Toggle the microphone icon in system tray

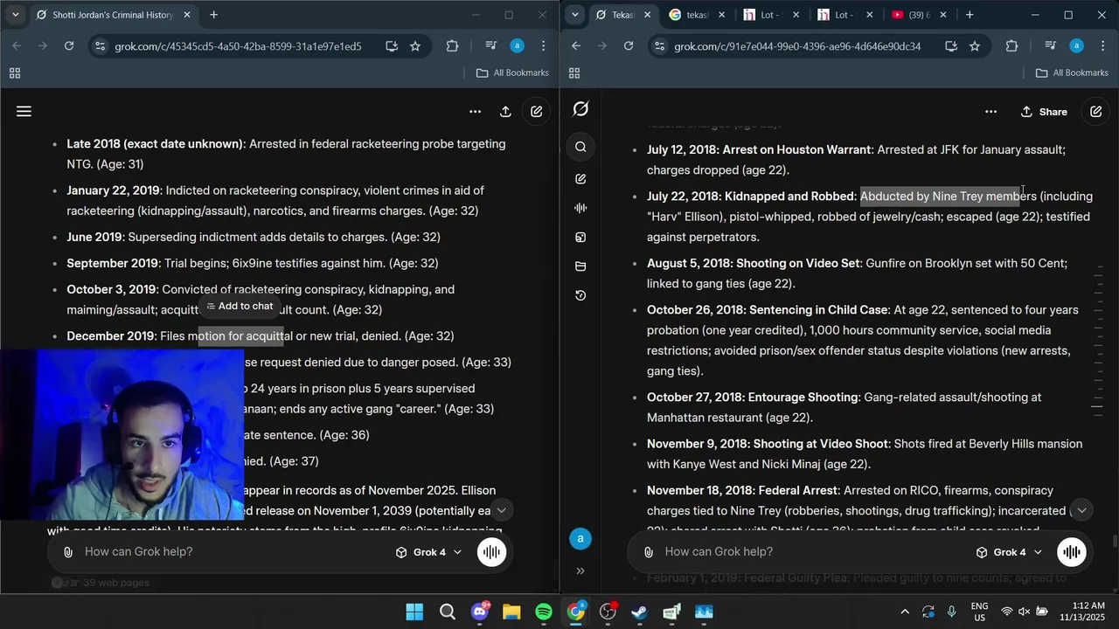[x=952, y=612]
